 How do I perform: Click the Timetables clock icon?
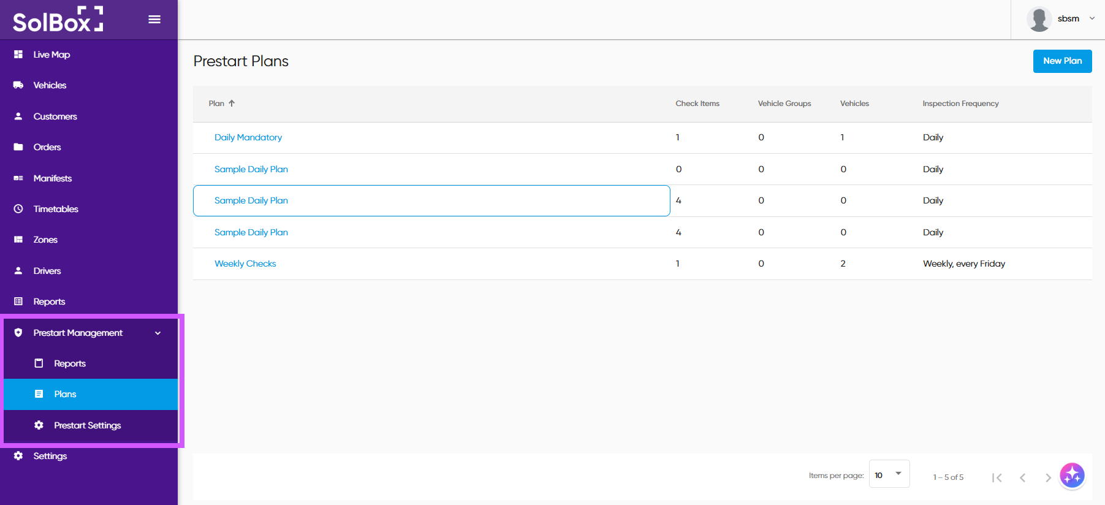click(x=18, y=209)
